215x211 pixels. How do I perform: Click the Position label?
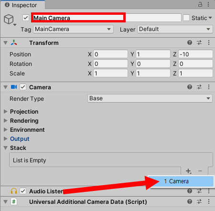[20, 54]
